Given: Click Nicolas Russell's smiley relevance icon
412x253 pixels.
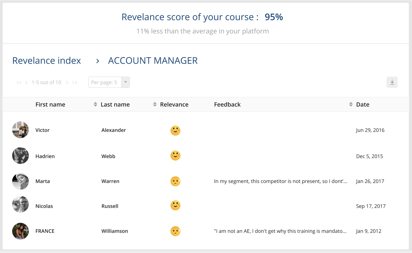Looking at the screenshot, I should (175, 205).
